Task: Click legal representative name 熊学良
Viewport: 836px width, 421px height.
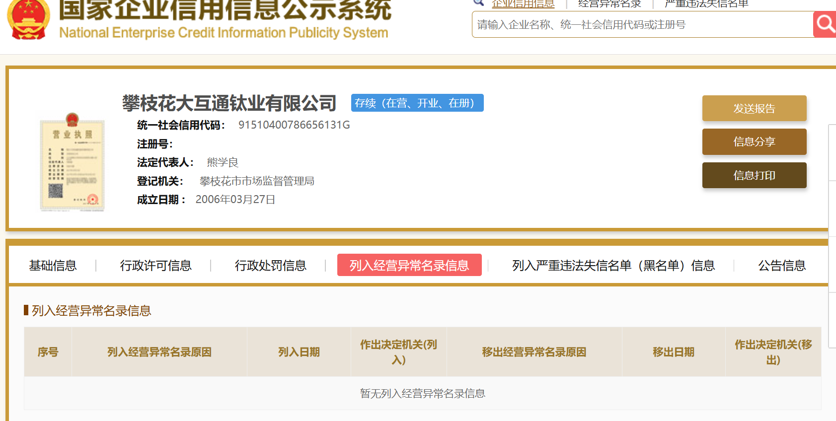Action: point(223,162)
